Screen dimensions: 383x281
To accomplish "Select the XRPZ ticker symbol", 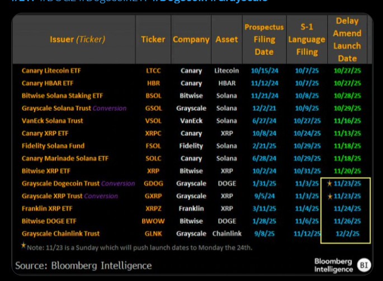I will pos(153,208).
